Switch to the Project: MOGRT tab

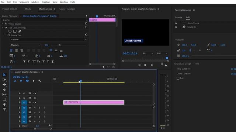[x=10, y=9]
